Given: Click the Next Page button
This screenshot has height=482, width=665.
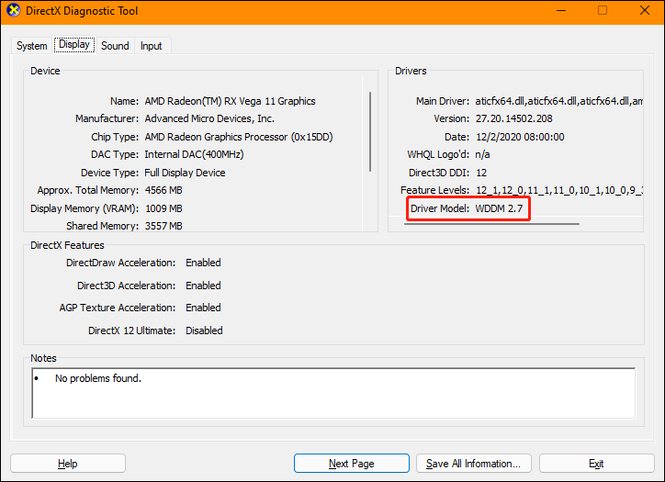Looking at the screenshot, I should (352, 464).
